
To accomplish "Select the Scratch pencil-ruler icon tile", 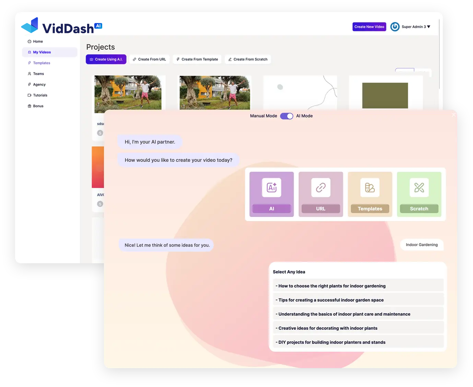I will pos(419,194).
